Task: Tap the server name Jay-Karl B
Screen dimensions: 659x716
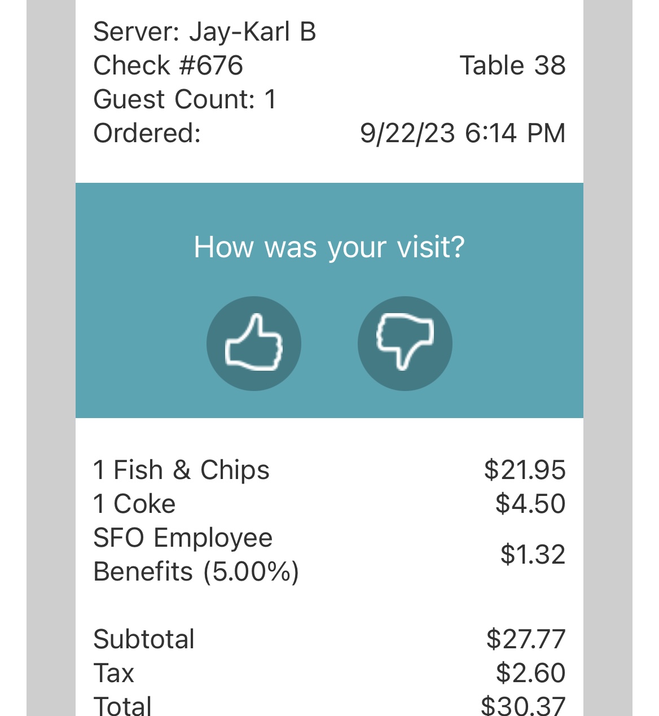Action: 252,32
